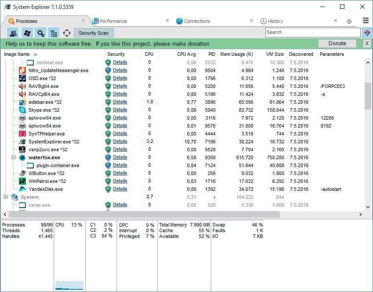Image resolution: width=373 pixels, height=292 pixels.
Task: Click the vertical scrollbar down arrow
Action: point(368,207)
